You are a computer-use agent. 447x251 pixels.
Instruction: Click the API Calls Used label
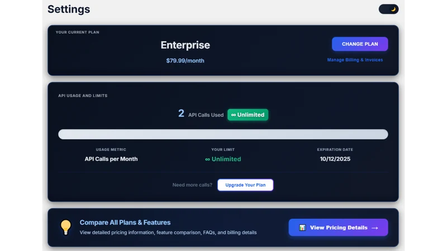(206, 115)
